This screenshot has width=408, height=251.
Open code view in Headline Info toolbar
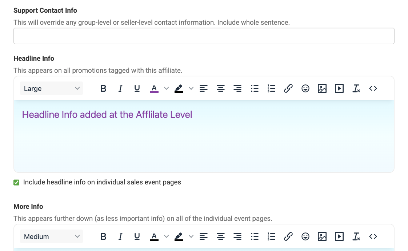373,88
